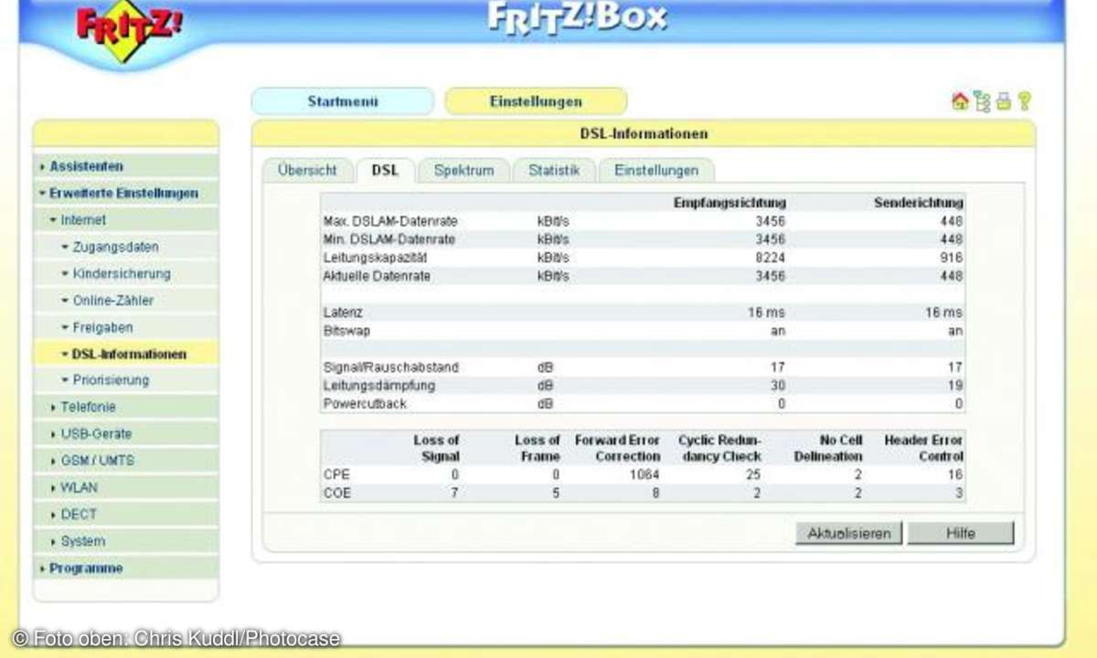
Task: Open Zugangsdaten in the sidebar
Action: tap(127, 247)
